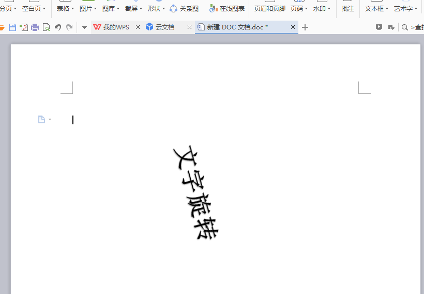Open the 形状 shapes dropdown
This screenshot has height=294, width=424.
point(156,9)
